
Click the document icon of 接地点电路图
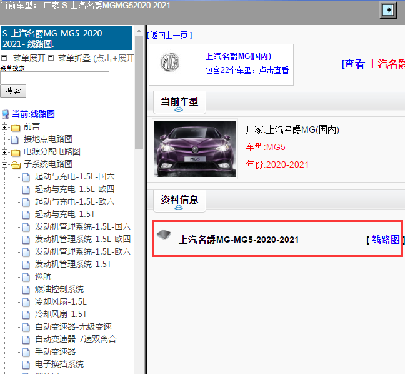pyautogui.click(x=15, y=139)
